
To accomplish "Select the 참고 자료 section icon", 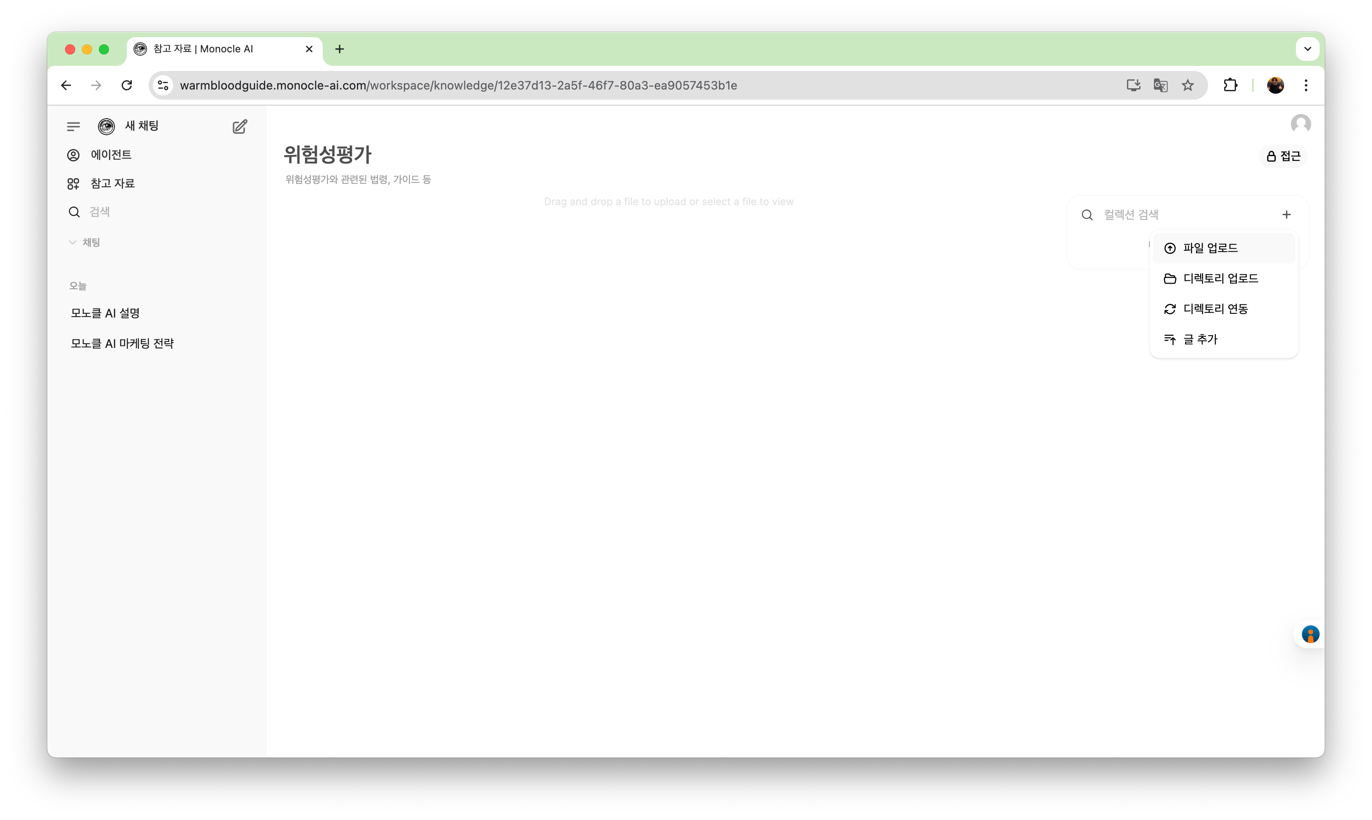I will 73,183.
